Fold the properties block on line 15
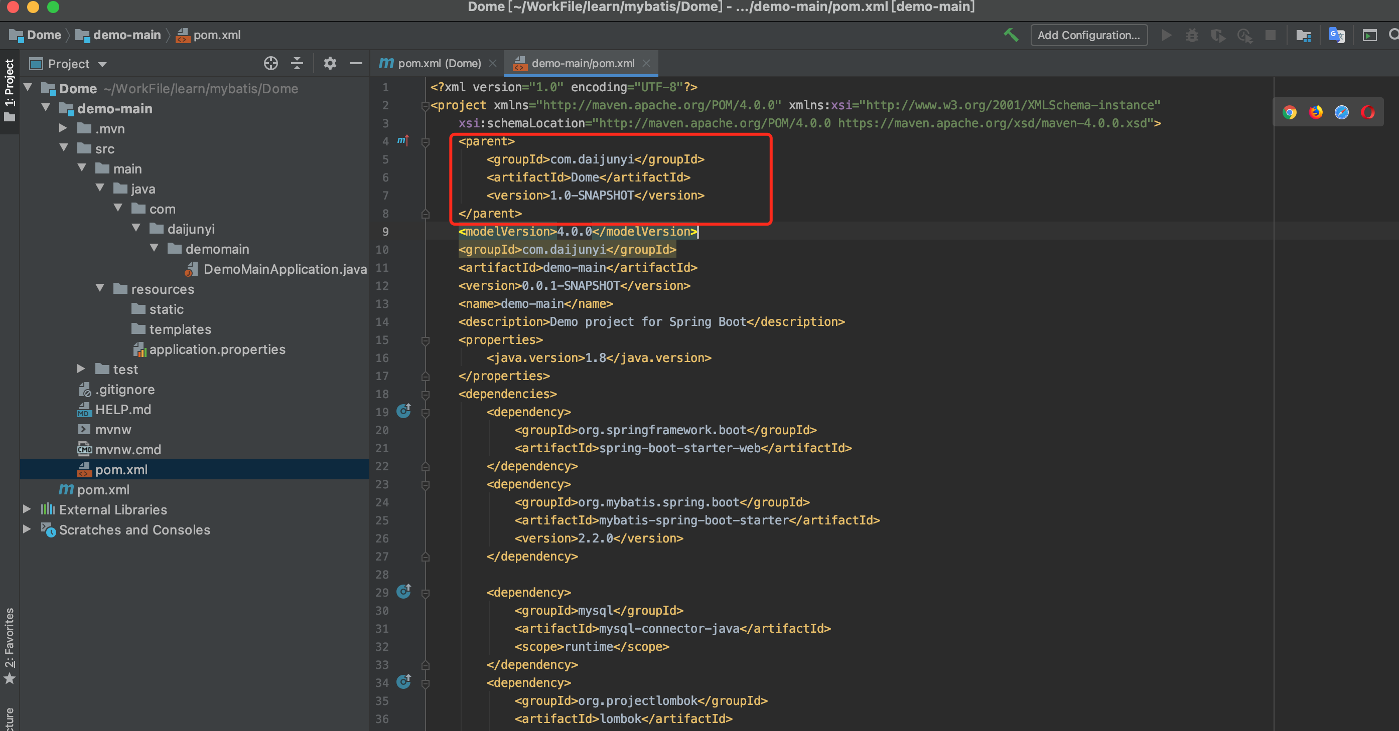This screenshot has width=1399, height=731. [x=426, y=341]
